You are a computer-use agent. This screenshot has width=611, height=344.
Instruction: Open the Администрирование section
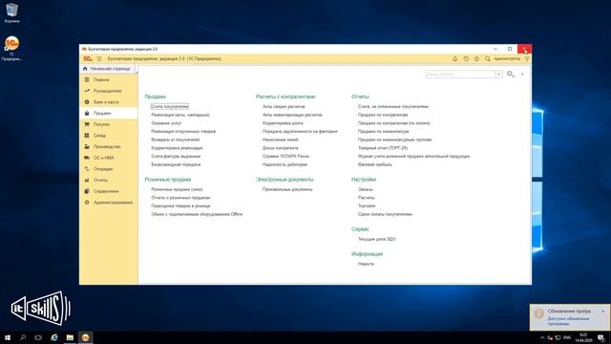point(108,203)
